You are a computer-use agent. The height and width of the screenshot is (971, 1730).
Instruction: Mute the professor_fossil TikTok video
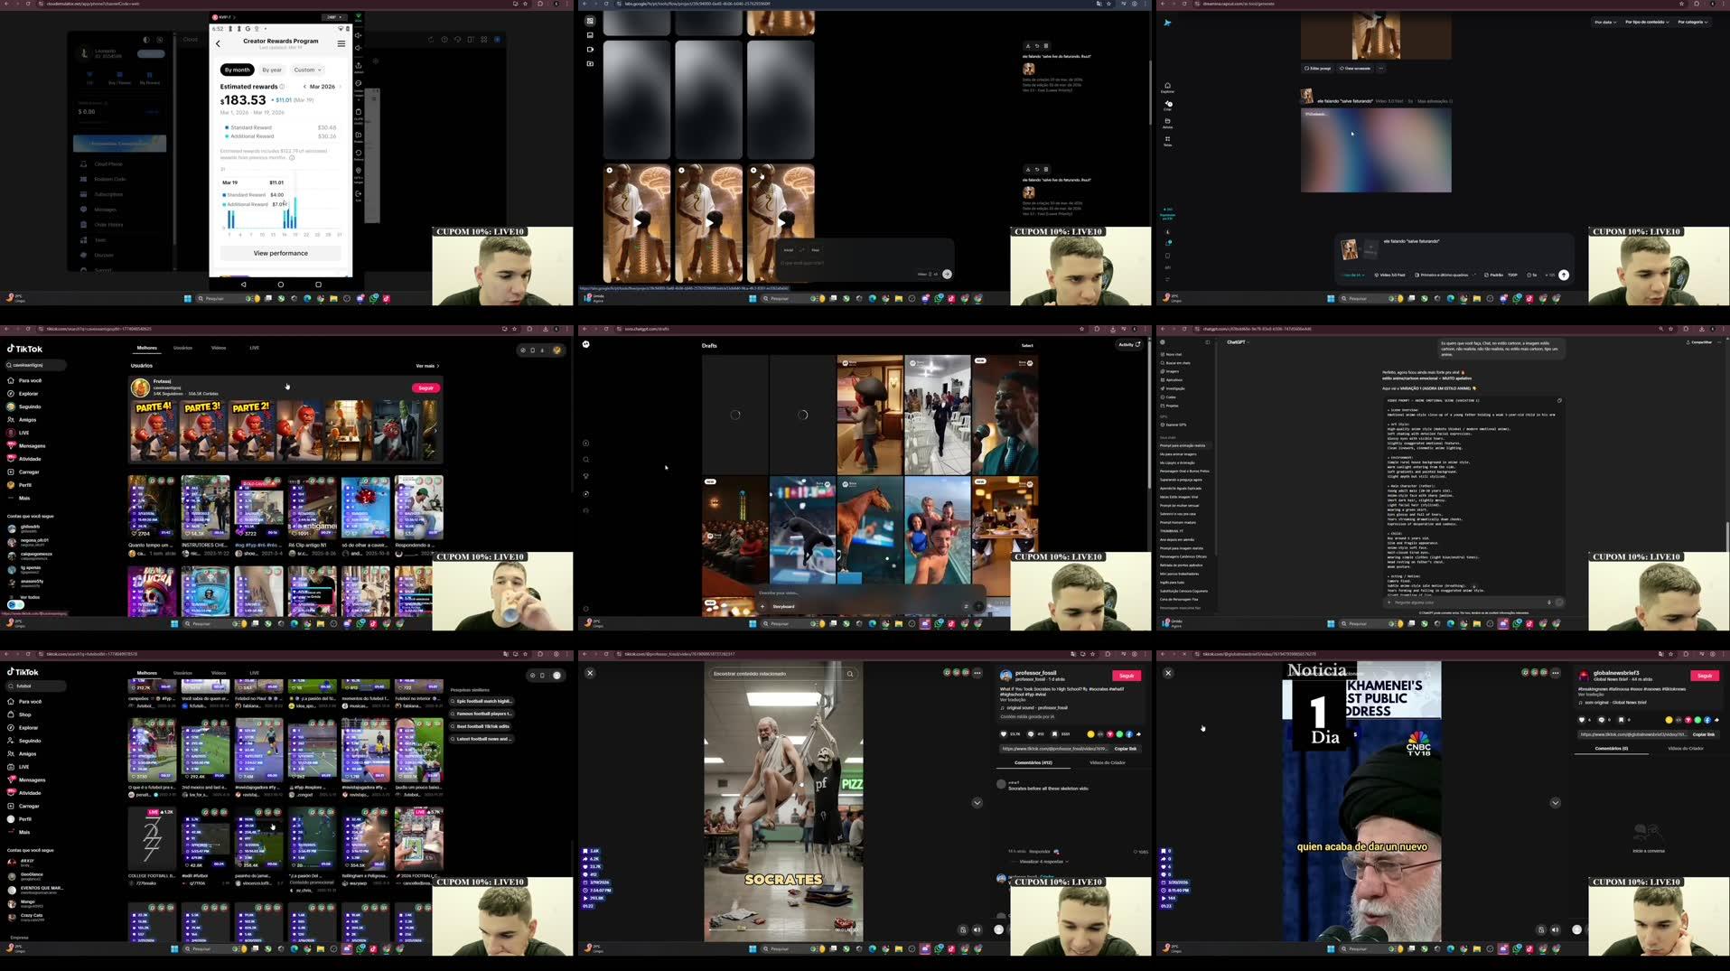[977, 929]
